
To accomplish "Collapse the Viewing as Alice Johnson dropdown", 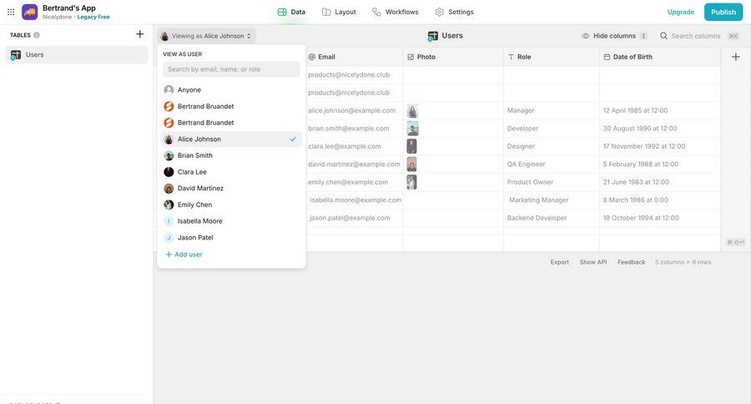I will (206, 36).
